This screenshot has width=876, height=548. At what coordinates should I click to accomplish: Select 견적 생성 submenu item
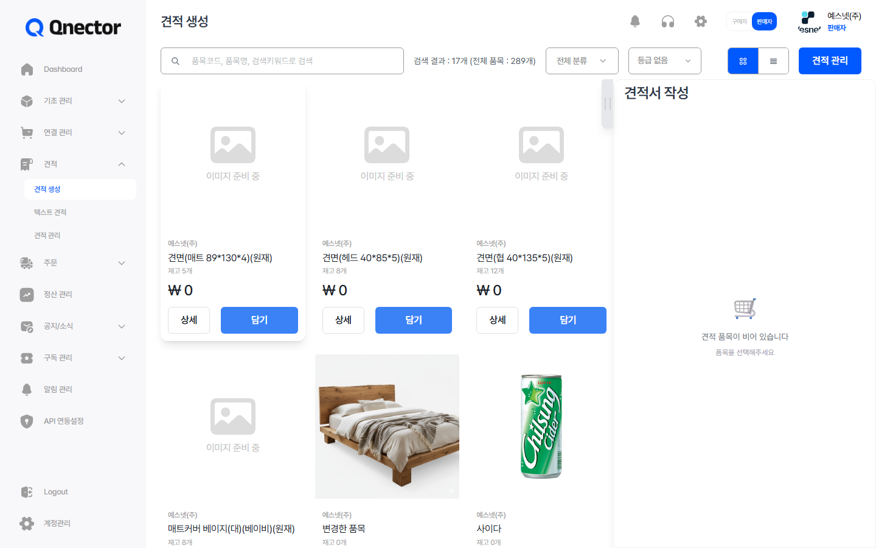click(x=80, y=189)
